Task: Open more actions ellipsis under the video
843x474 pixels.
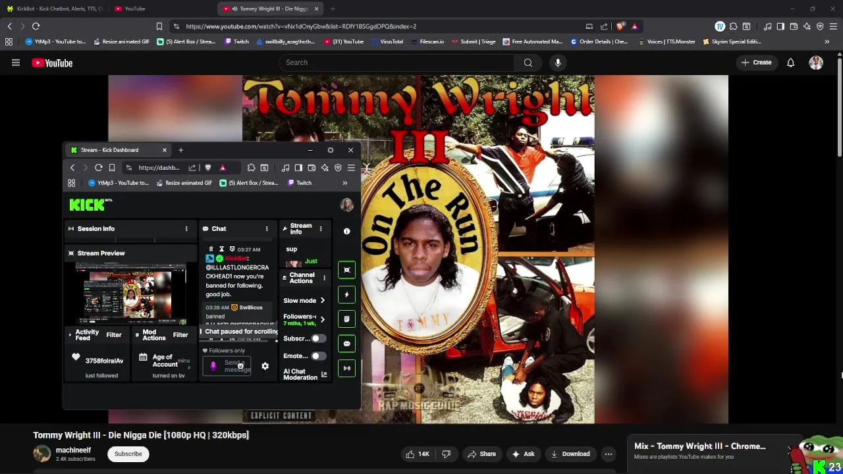Action: (609, 454)
